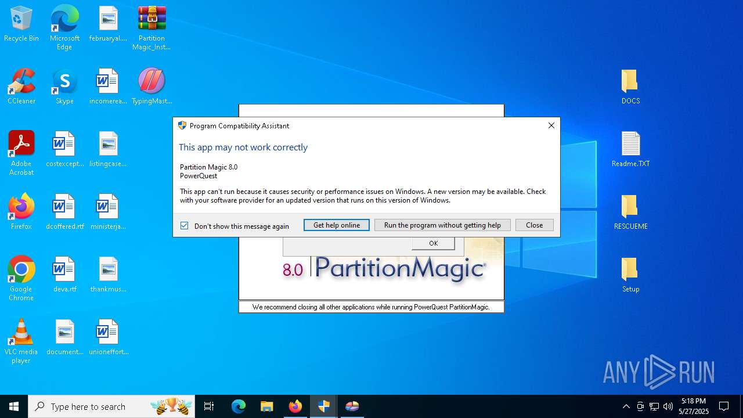743x418 pixels.
Task: Open the notification center
Action: (x=724, y=406)
